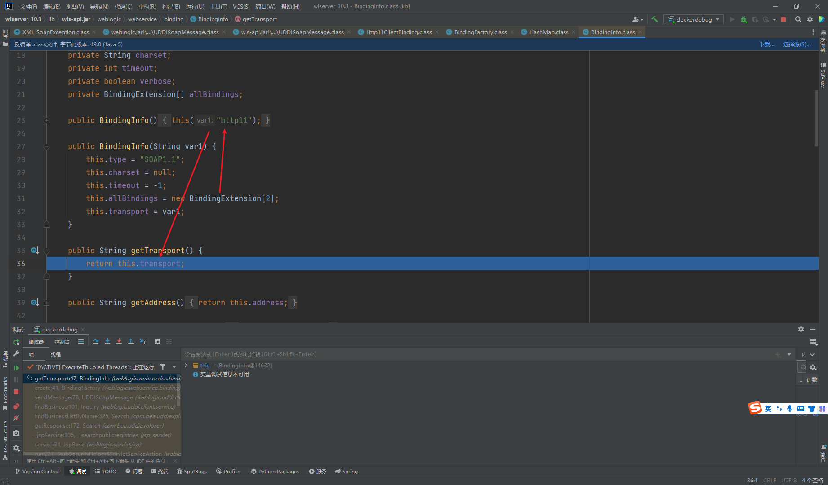Resume the program with the green play icon
Image resolution: width=828 pixels, height=485 pixels.
16,368
